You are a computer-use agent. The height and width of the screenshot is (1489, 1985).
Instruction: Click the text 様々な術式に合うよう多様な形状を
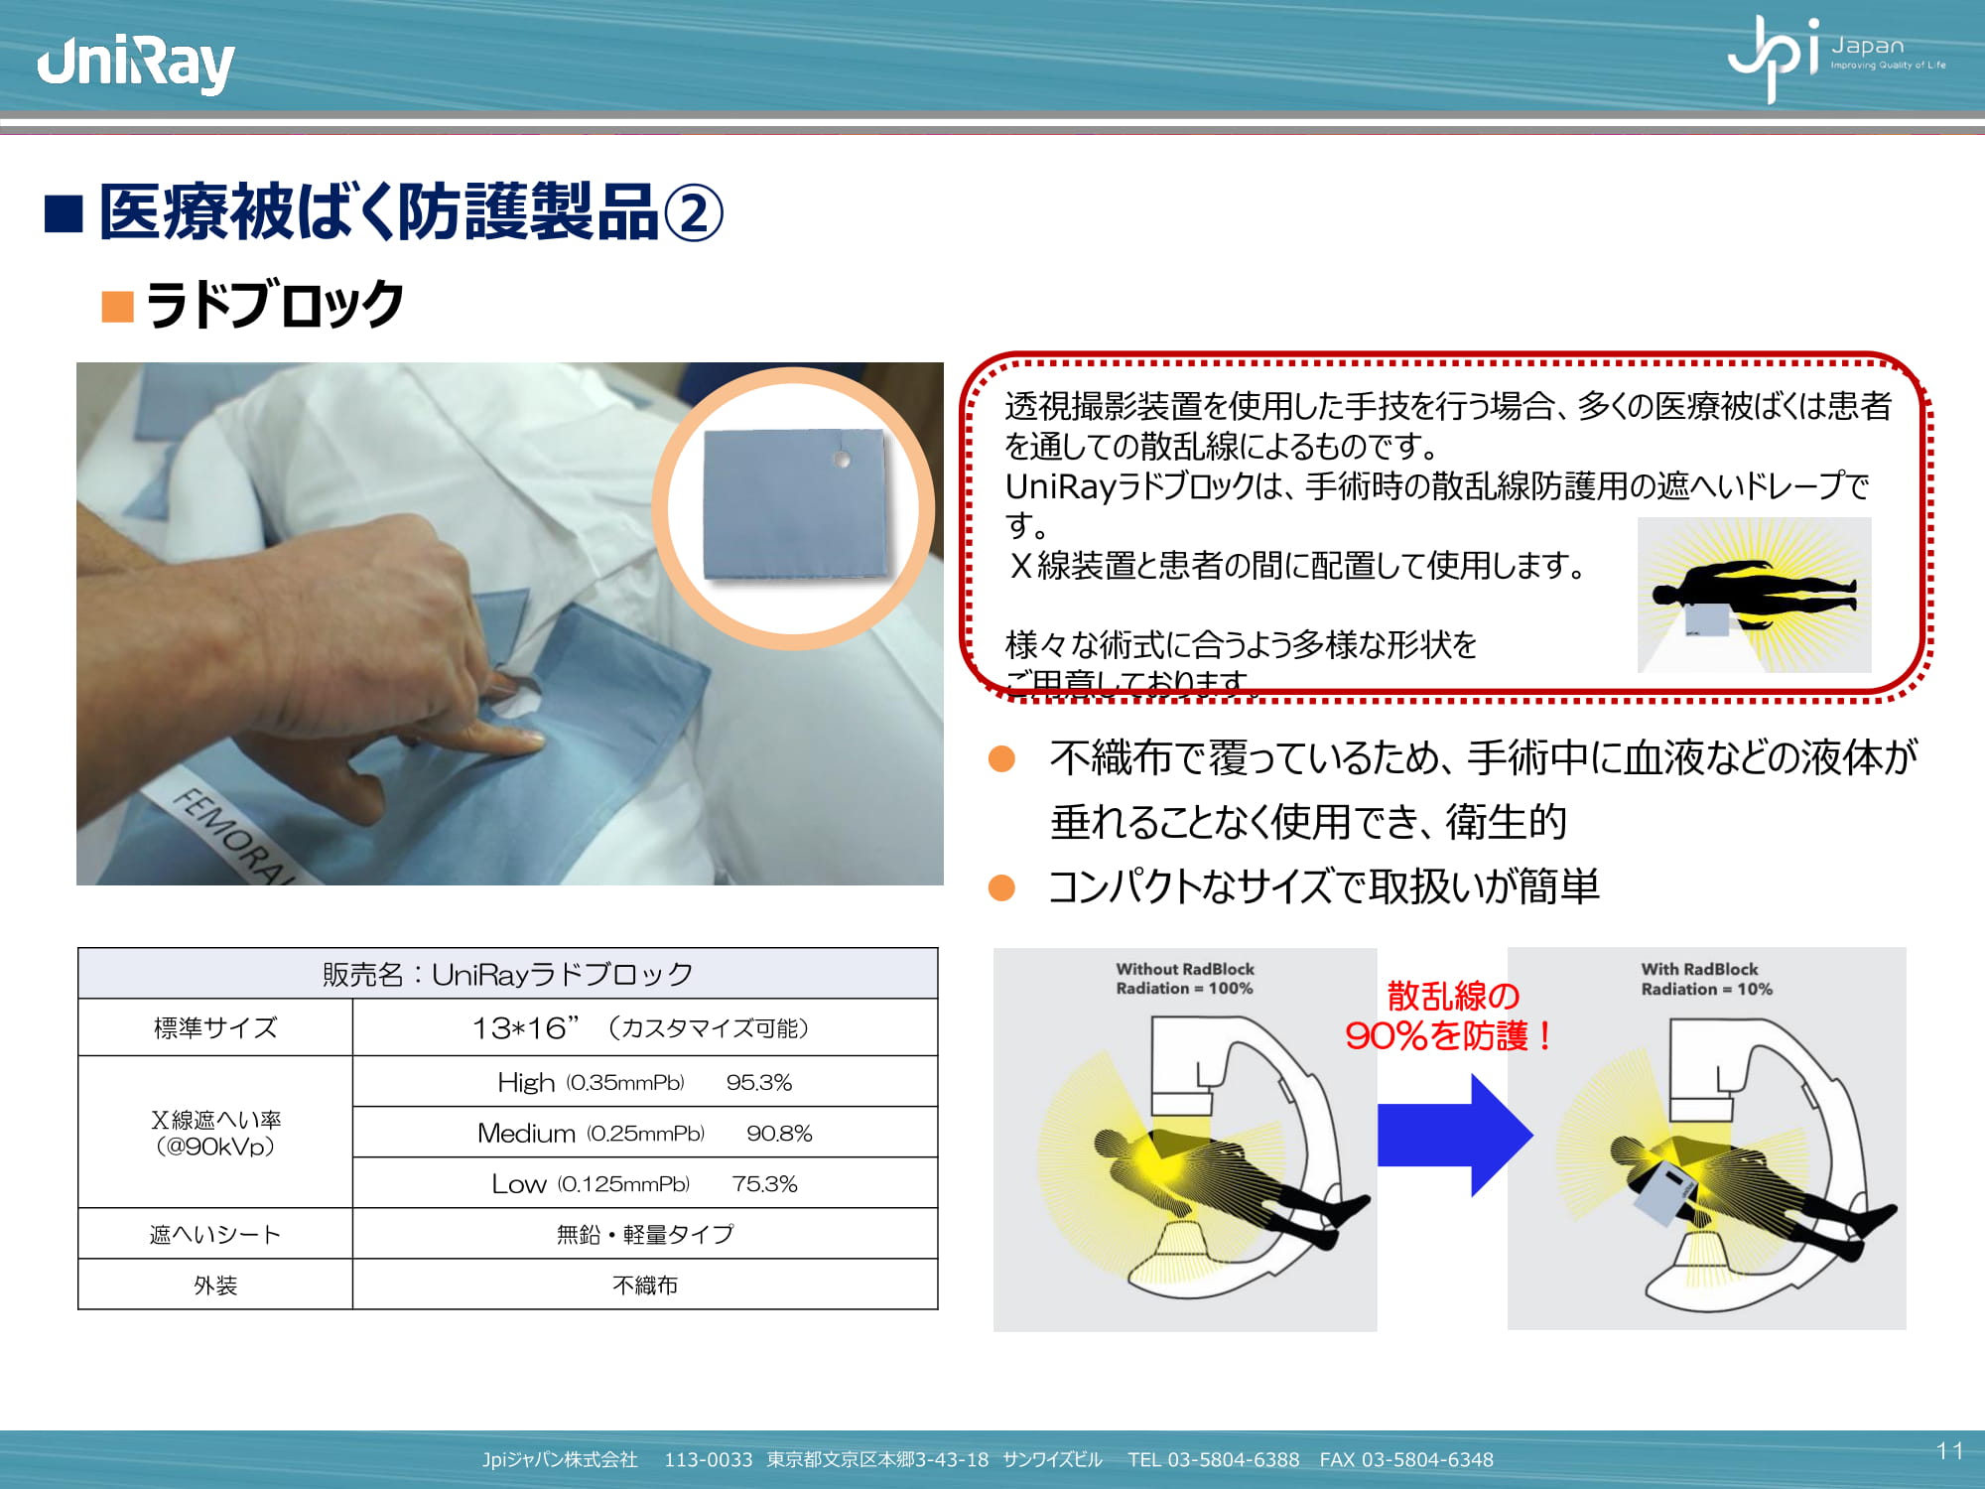click(x=1241, y=645)
